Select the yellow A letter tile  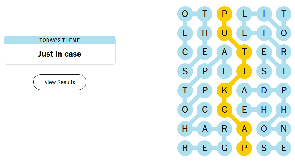pos(244,129)
